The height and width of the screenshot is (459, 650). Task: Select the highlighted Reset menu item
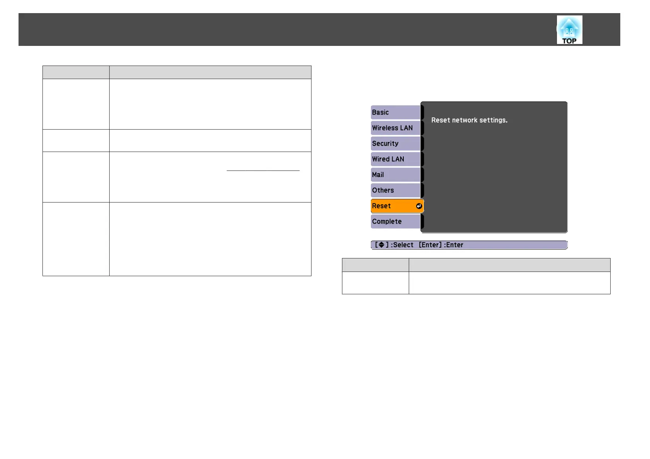pos(397,206)
